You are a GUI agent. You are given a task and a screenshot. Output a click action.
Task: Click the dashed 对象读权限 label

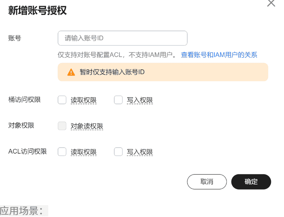(x=86, y=126)
